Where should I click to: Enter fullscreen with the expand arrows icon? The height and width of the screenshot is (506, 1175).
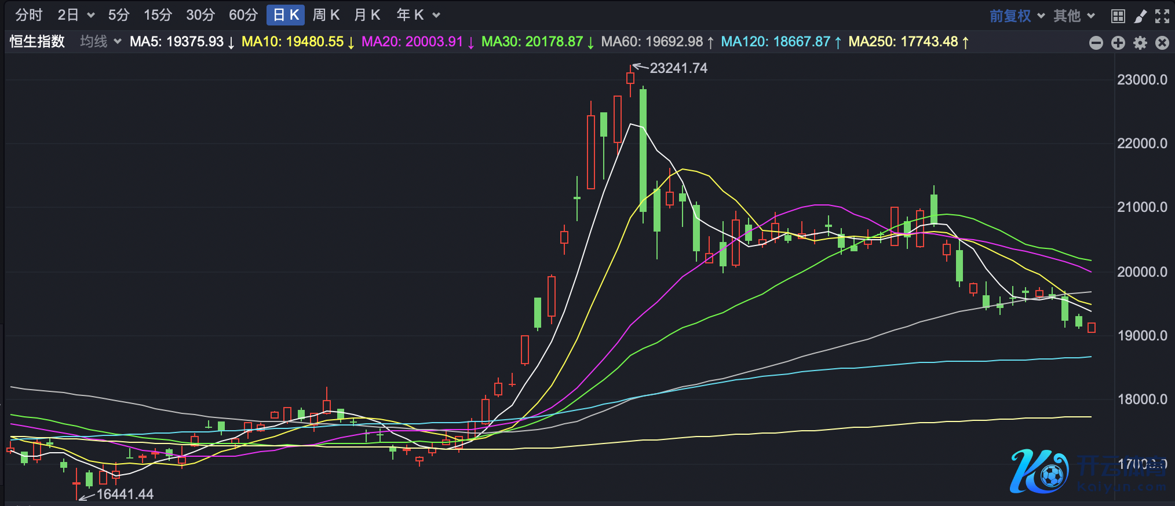pos(1162,16)
